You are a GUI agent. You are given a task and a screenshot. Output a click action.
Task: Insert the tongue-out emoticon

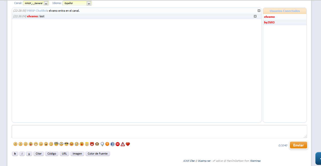tap(31, 144)
